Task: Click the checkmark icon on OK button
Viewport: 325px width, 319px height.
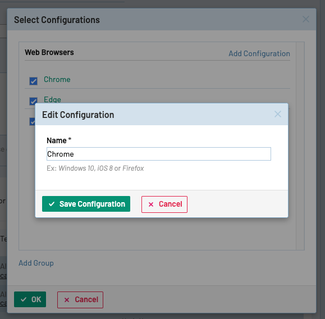Action: pos(24,299)
